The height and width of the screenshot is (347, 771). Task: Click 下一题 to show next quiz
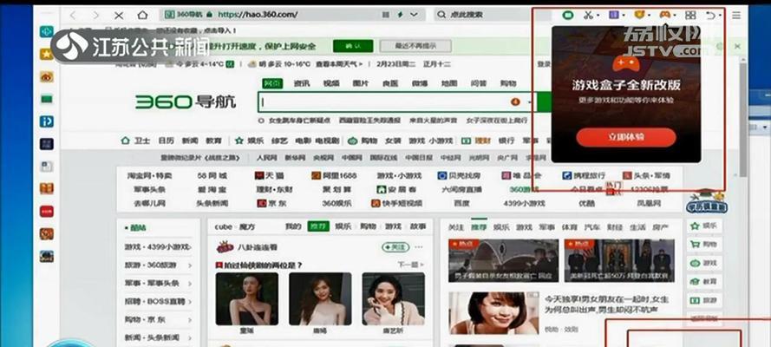[x=410, y=265]
